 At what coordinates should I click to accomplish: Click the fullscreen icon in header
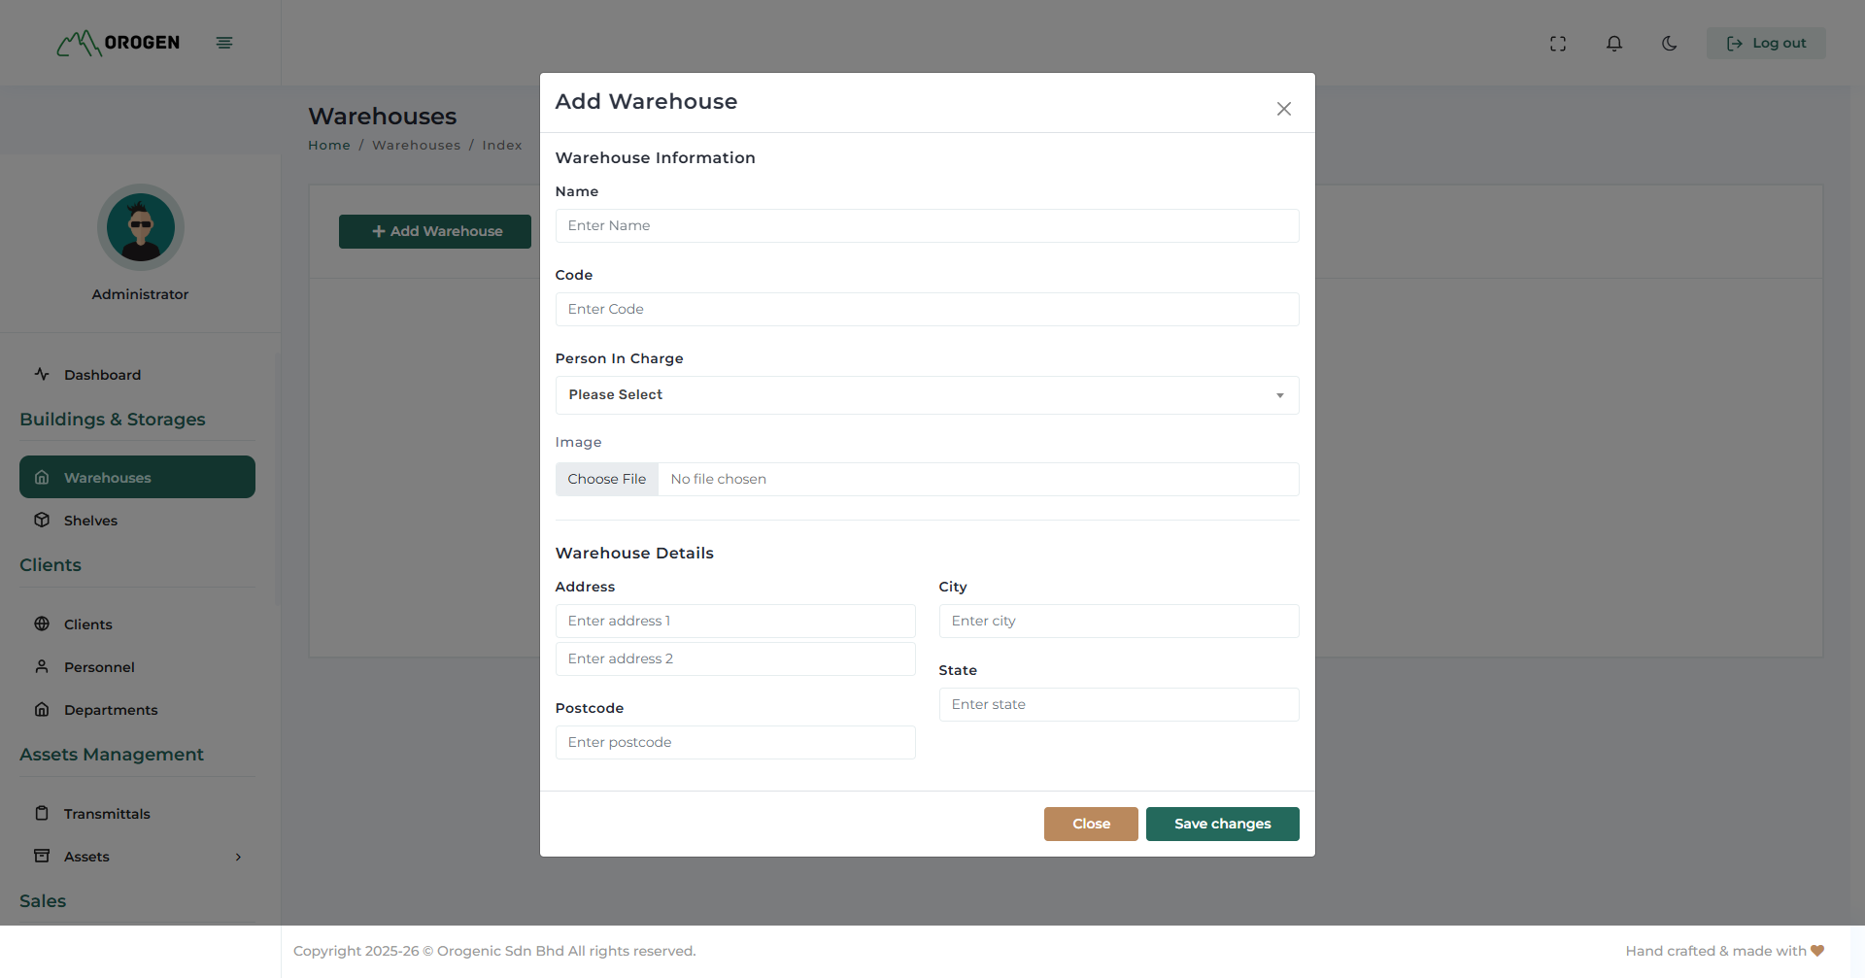tap(1558, 44)
